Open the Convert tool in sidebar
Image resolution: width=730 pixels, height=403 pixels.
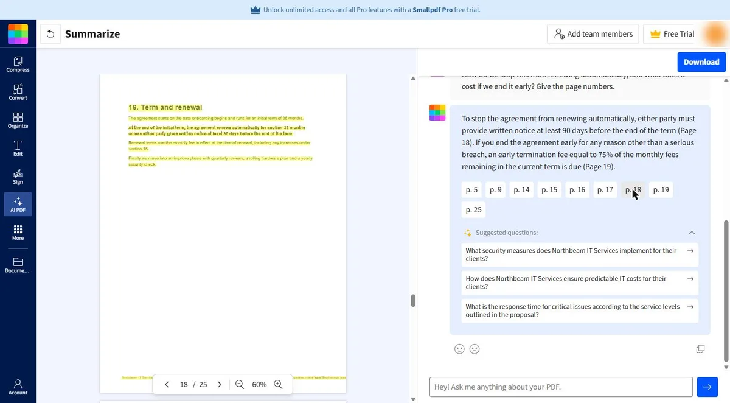[18, 92]
